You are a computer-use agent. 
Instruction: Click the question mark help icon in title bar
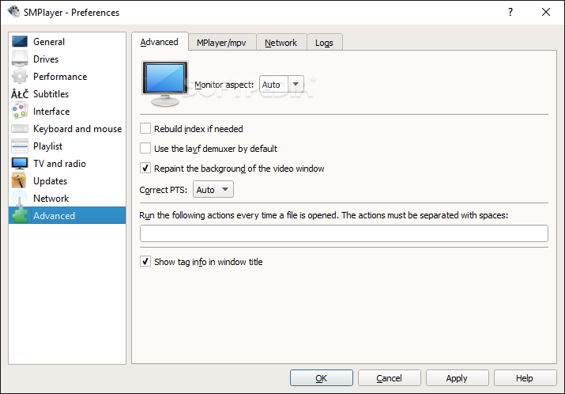click(510, 13)
